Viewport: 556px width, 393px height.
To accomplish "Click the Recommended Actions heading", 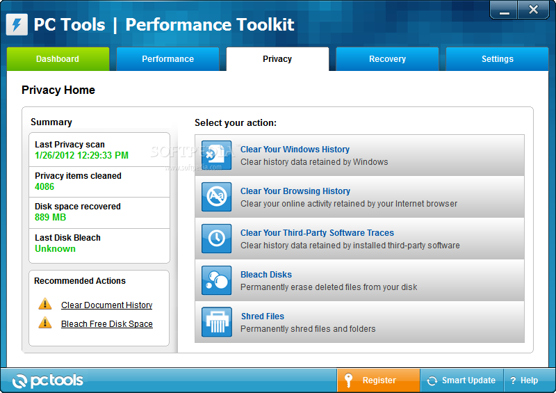I will point(80,281).
